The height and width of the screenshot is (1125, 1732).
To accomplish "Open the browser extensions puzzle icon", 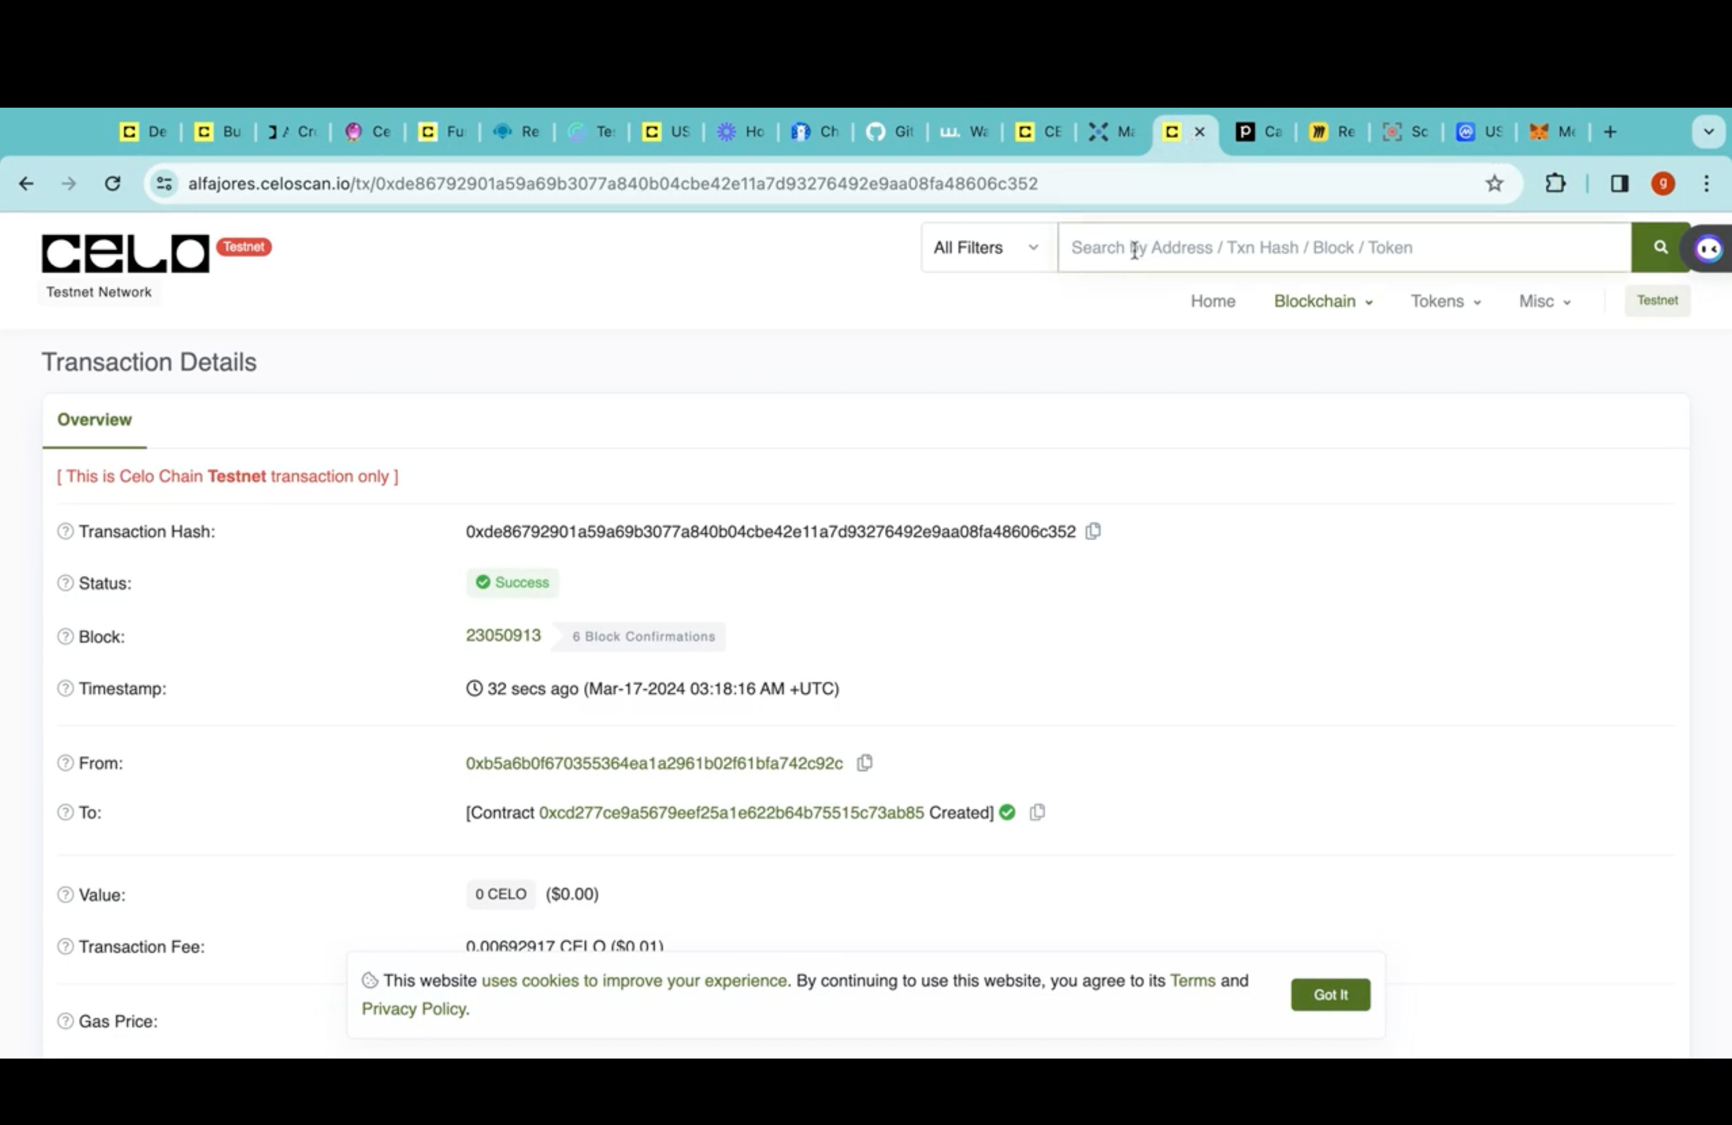I will click(x=1555, y=183).
